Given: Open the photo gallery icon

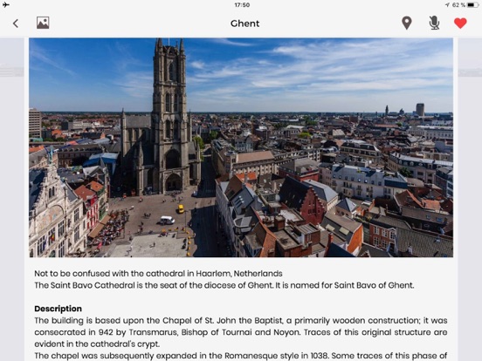Looking at the screenshot, I should tap(43, 23).
